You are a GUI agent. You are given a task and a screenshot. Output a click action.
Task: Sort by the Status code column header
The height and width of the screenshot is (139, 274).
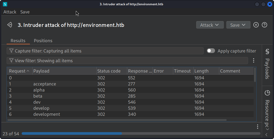pos(112,71)
